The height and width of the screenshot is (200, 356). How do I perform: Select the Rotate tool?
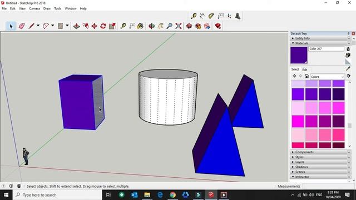point(103,26)
